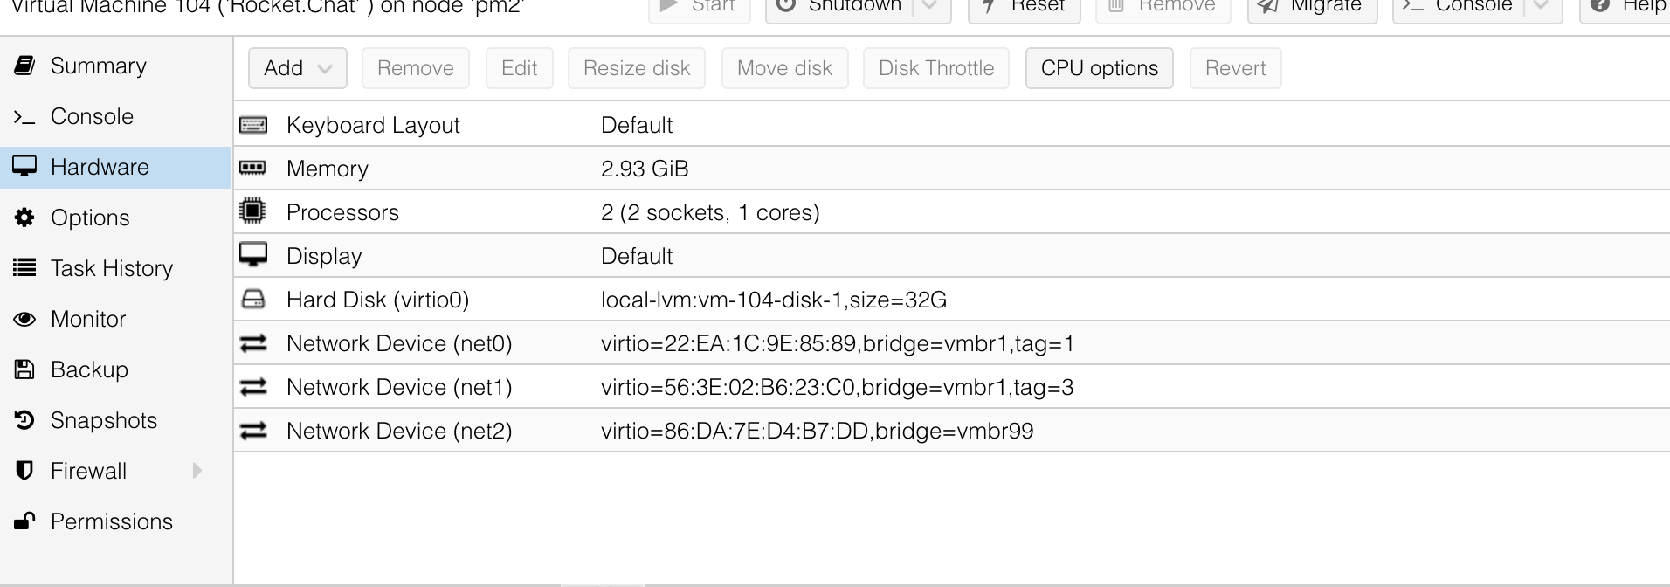Click the Permissions lock icon
The width and height of the screenshot is (1670, 587).
25,521
